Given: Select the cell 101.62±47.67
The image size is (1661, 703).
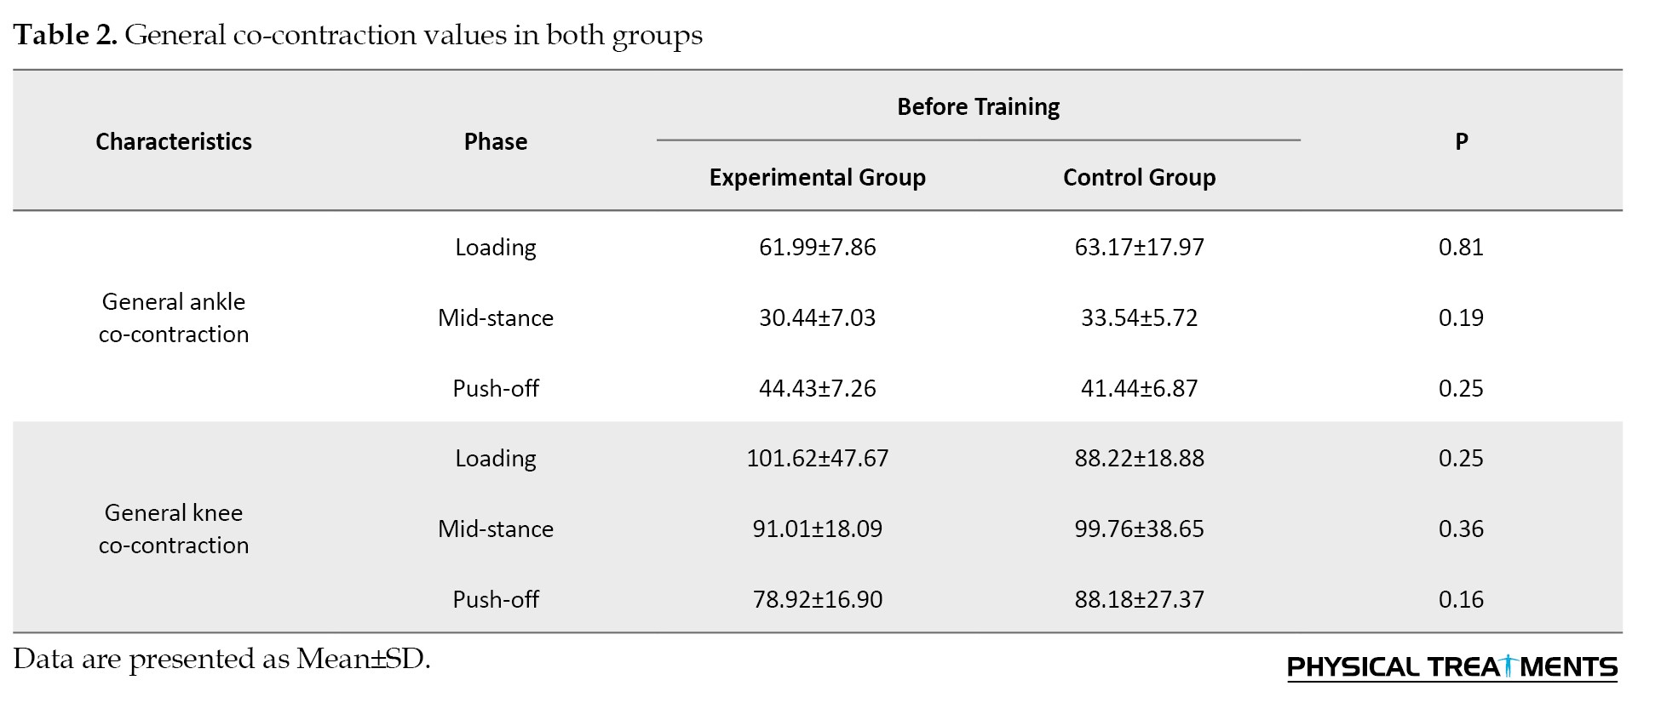Looking at the screenshot, I should (817, 458).
